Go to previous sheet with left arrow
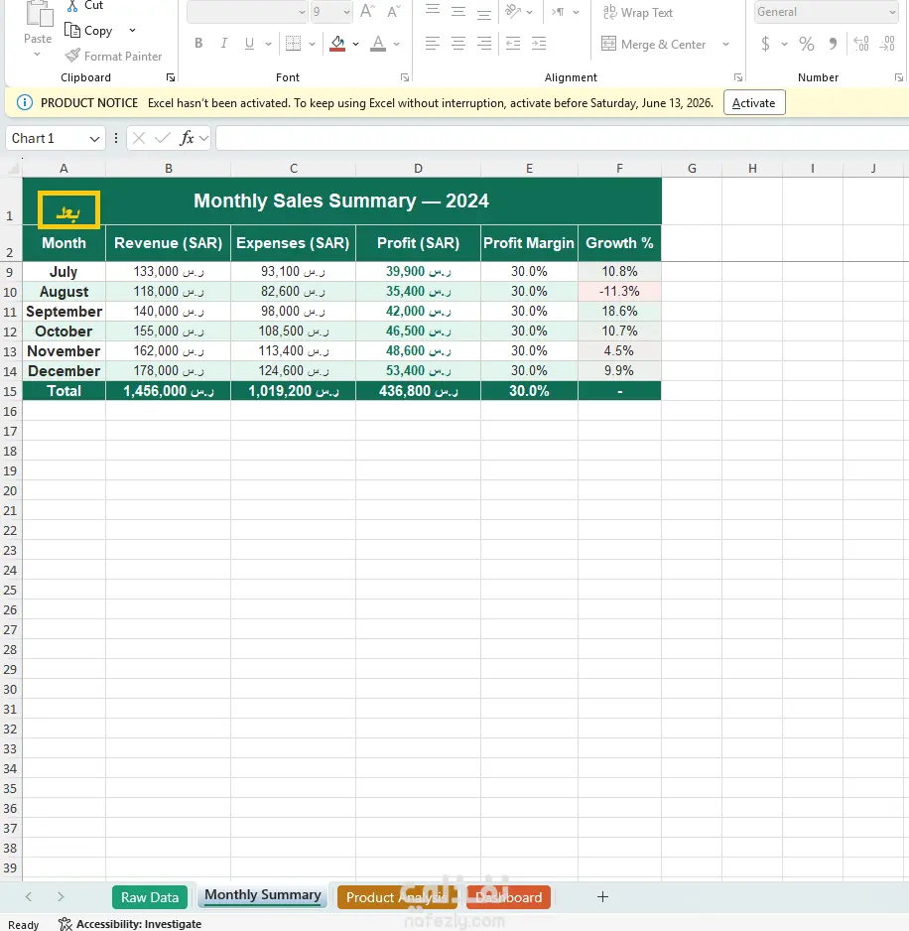The image size is (909, 931). (x=28, y=896)
